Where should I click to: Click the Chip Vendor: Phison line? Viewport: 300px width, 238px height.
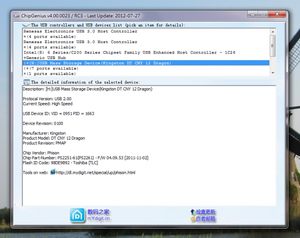click(41, 153)
